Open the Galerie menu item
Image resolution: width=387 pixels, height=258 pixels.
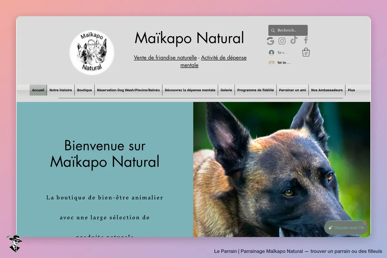[x=226, y=90]
